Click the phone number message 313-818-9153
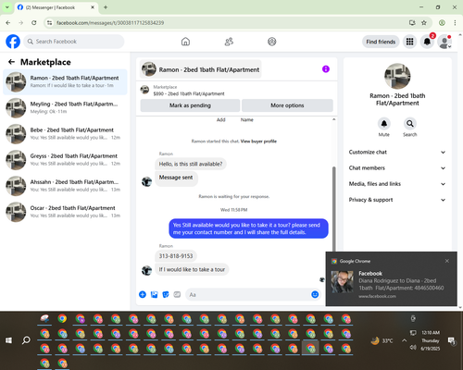 pyautogui.click(x=176, y=256)
